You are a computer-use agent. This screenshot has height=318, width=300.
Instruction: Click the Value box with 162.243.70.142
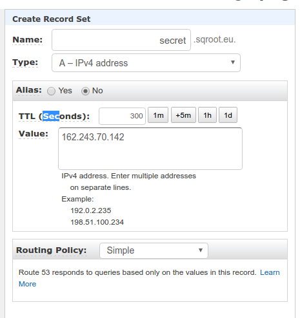pyautogui.click(x=150, y=149)
